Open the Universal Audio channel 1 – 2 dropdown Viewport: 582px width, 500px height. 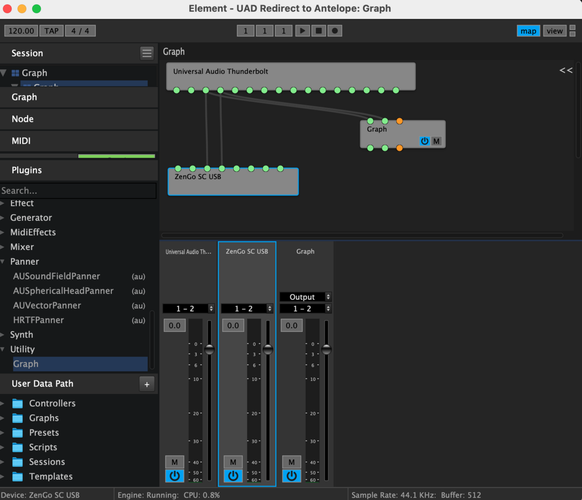click(188, 309)
